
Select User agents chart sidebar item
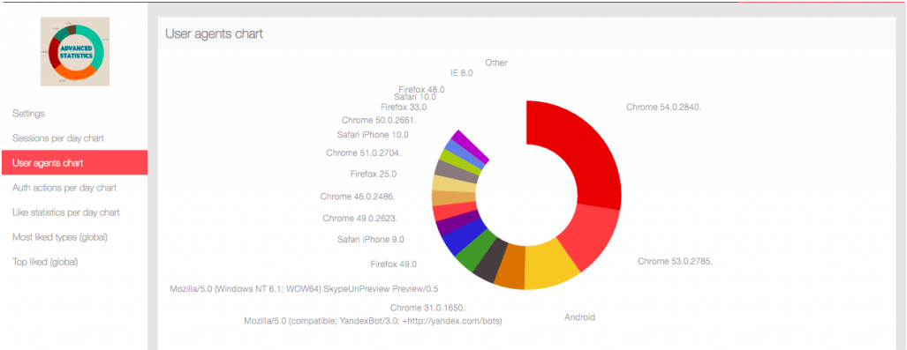pos(74,163)
